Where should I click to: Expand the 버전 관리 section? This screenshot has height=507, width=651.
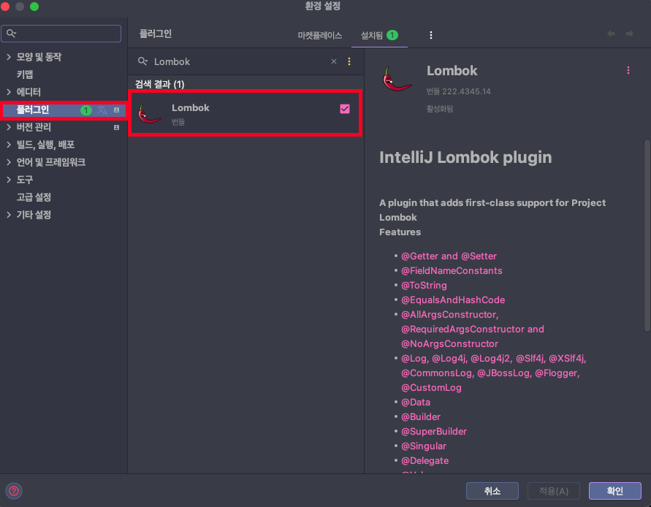(9, 127)
